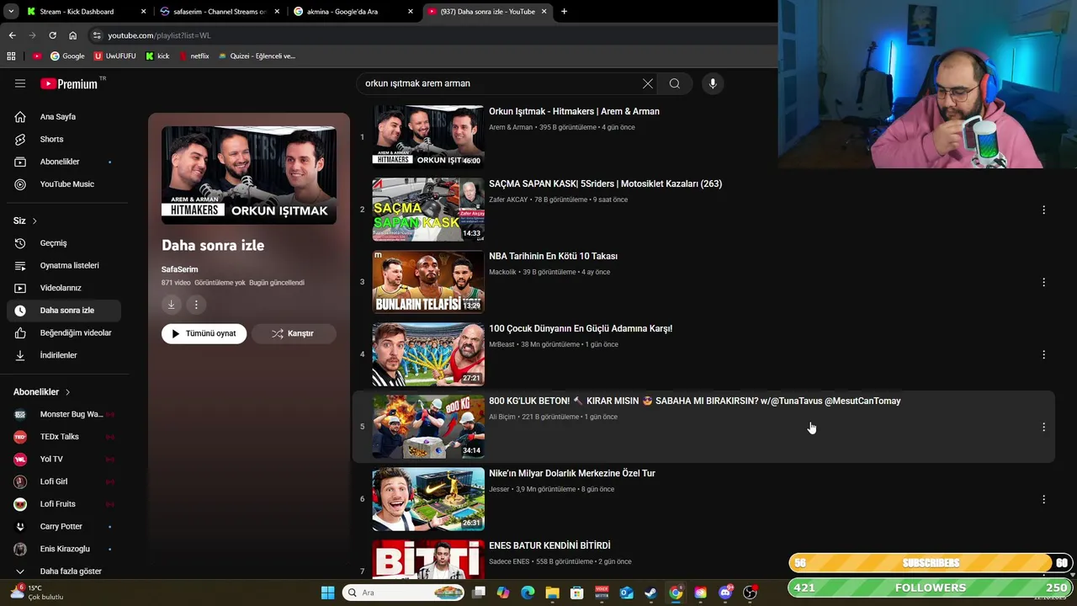
Task: Click the YouTube Premium logo
Action: point(69,83)
